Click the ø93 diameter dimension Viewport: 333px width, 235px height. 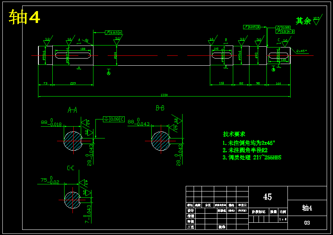[x=256, y=55]
